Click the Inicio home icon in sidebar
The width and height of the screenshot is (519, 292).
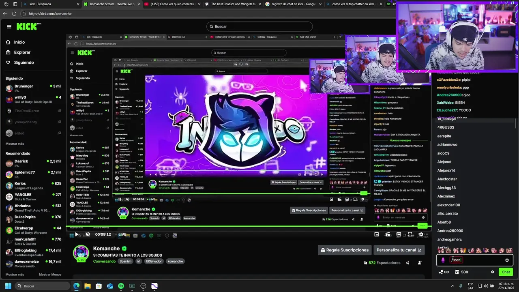click(x=8, y=42)
